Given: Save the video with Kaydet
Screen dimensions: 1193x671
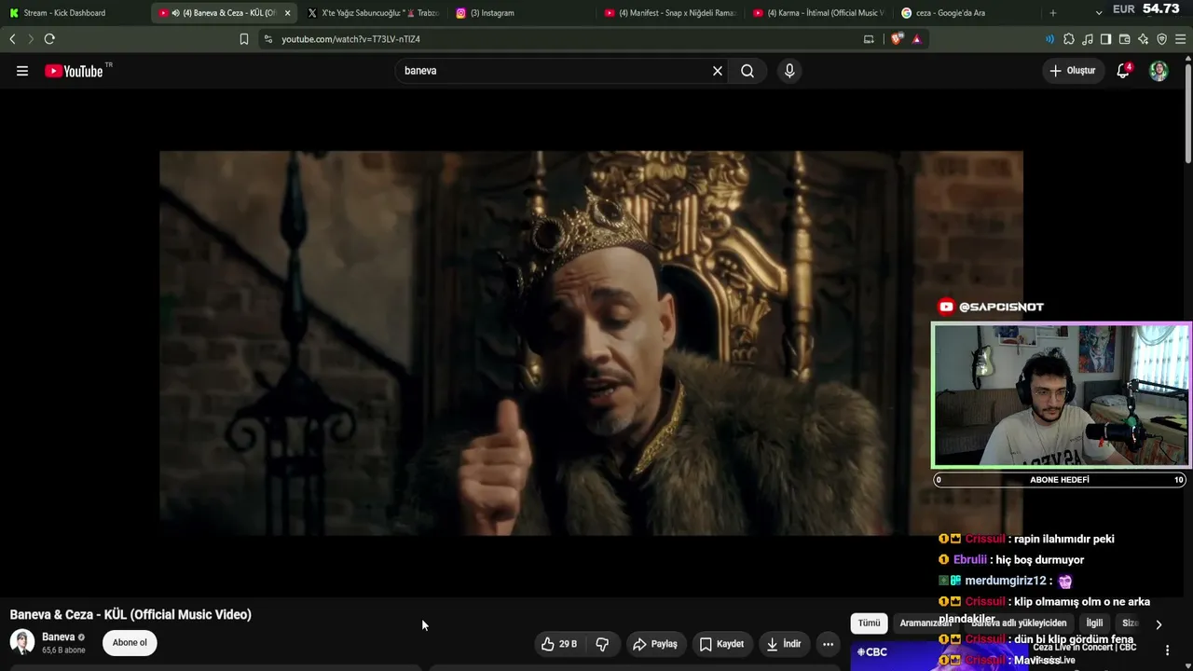Looking at the screenshot, I should tap(721, 644).
